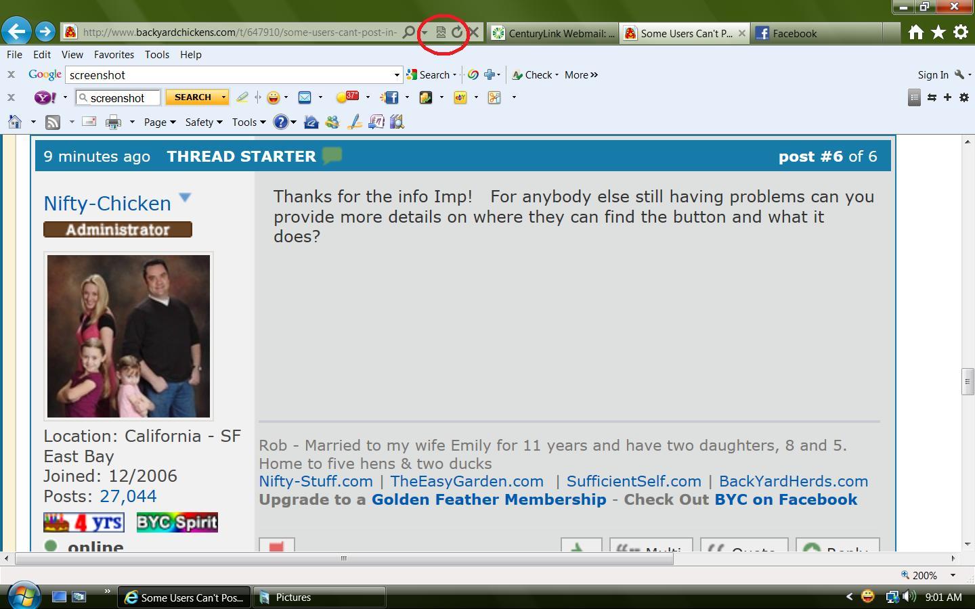Click the RSS feeds icon
975x609 pixels.
[53, 122]
